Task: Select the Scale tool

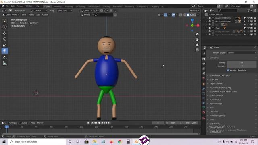Action: [x=4, y=45]
